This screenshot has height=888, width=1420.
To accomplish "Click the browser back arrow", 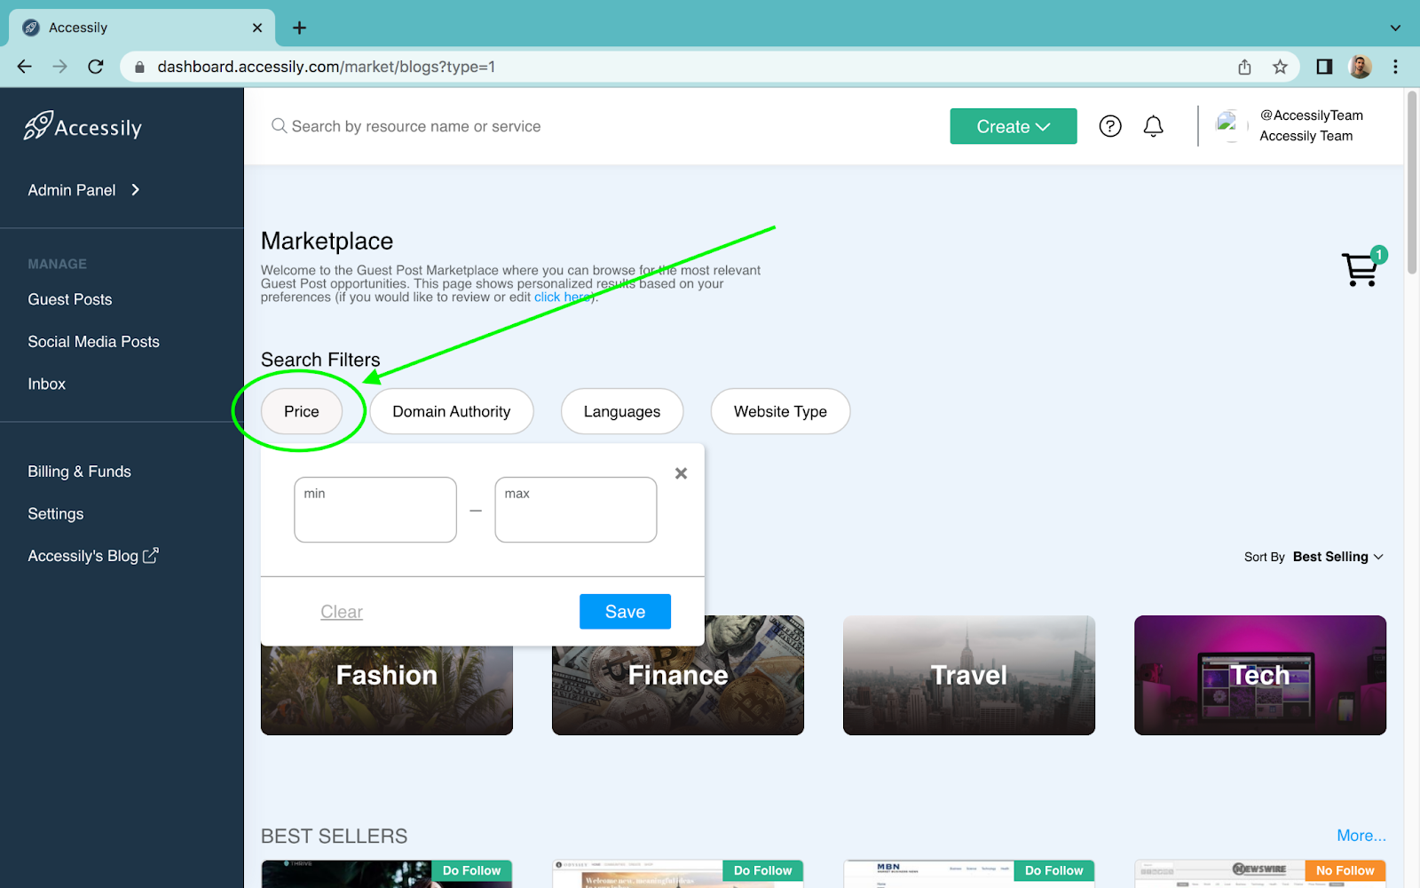I will pos(24,67).
